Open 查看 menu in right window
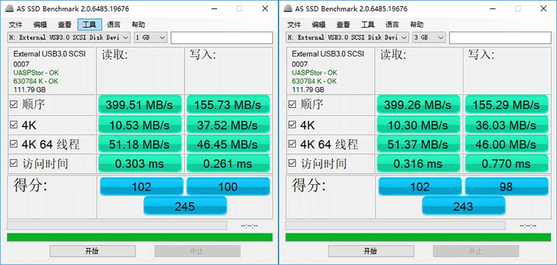Image resolution: width=557 pixels, height=265 pixels. pyautogui.click(x=343, y=25)
